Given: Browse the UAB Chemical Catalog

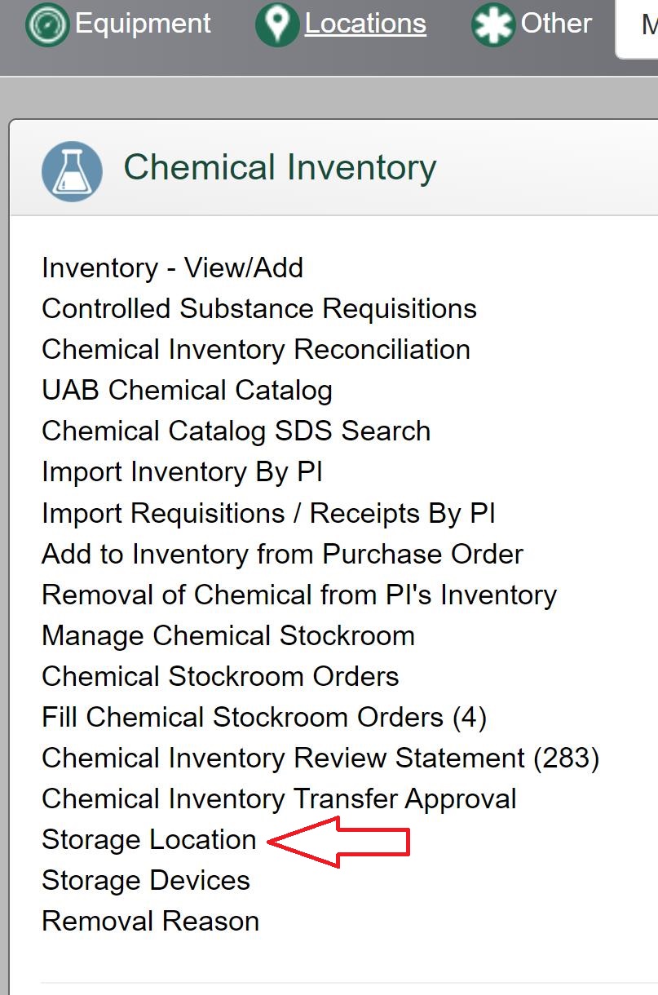Looking at the screenshot, I should pyautogui.click(x=187, y=390).
